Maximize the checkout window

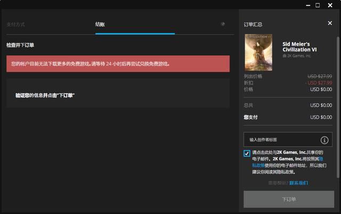(318, 5)
